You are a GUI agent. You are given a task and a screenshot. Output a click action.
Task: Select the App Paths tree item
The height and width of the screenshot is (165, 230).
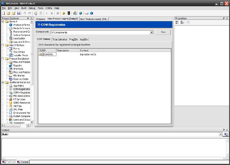pyautogui.click(x=18, y=86)
